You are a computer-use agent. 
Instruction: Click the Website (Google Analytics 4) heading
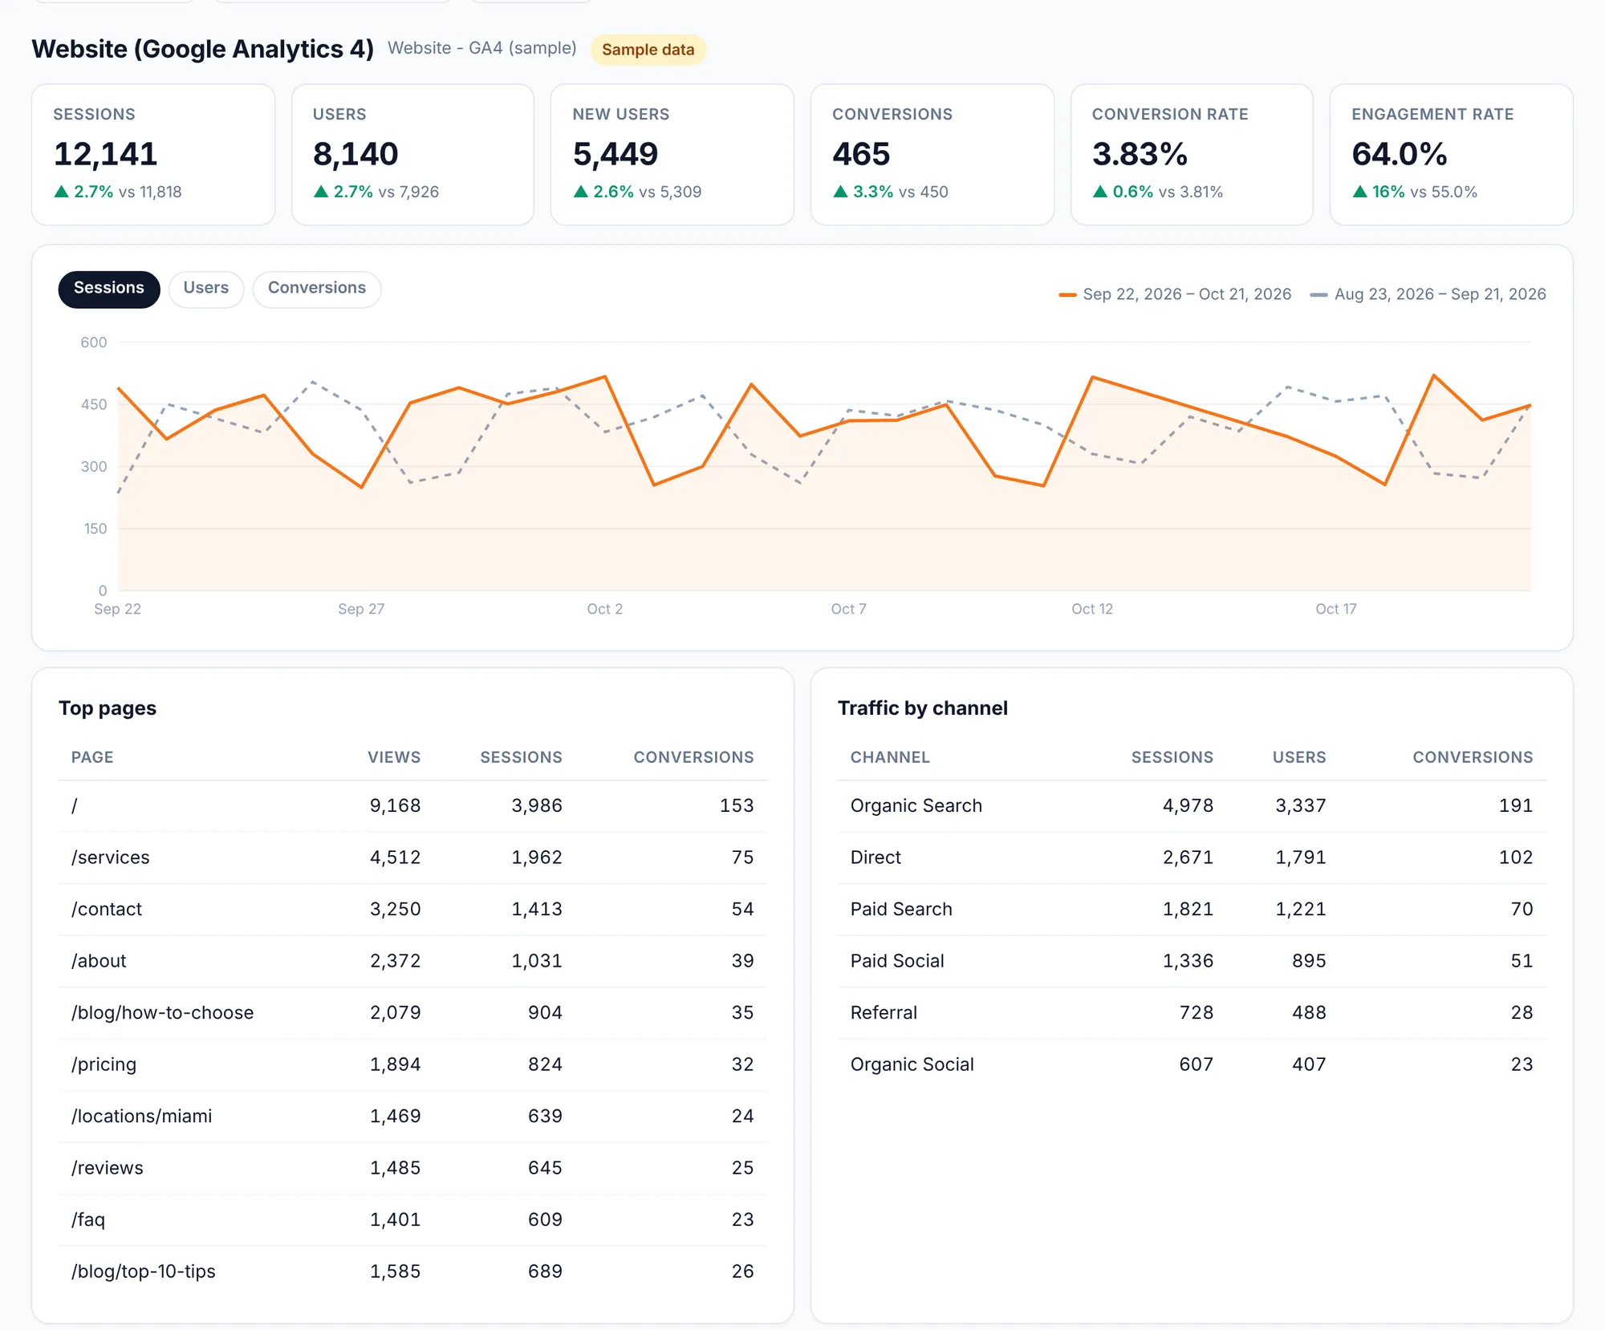(203, 49)
